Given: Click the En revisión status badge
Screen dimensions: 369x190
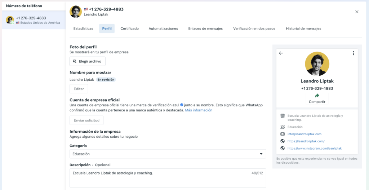Looking at the screenshot, I should click(106, 80).
